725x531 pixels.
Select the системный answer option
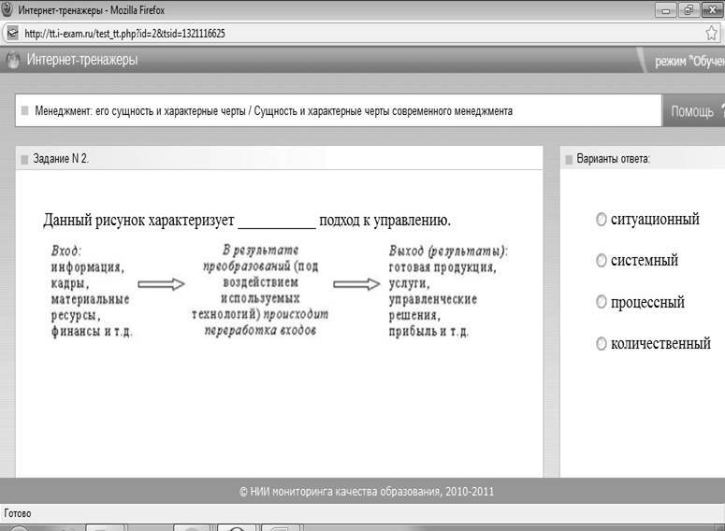602,261
